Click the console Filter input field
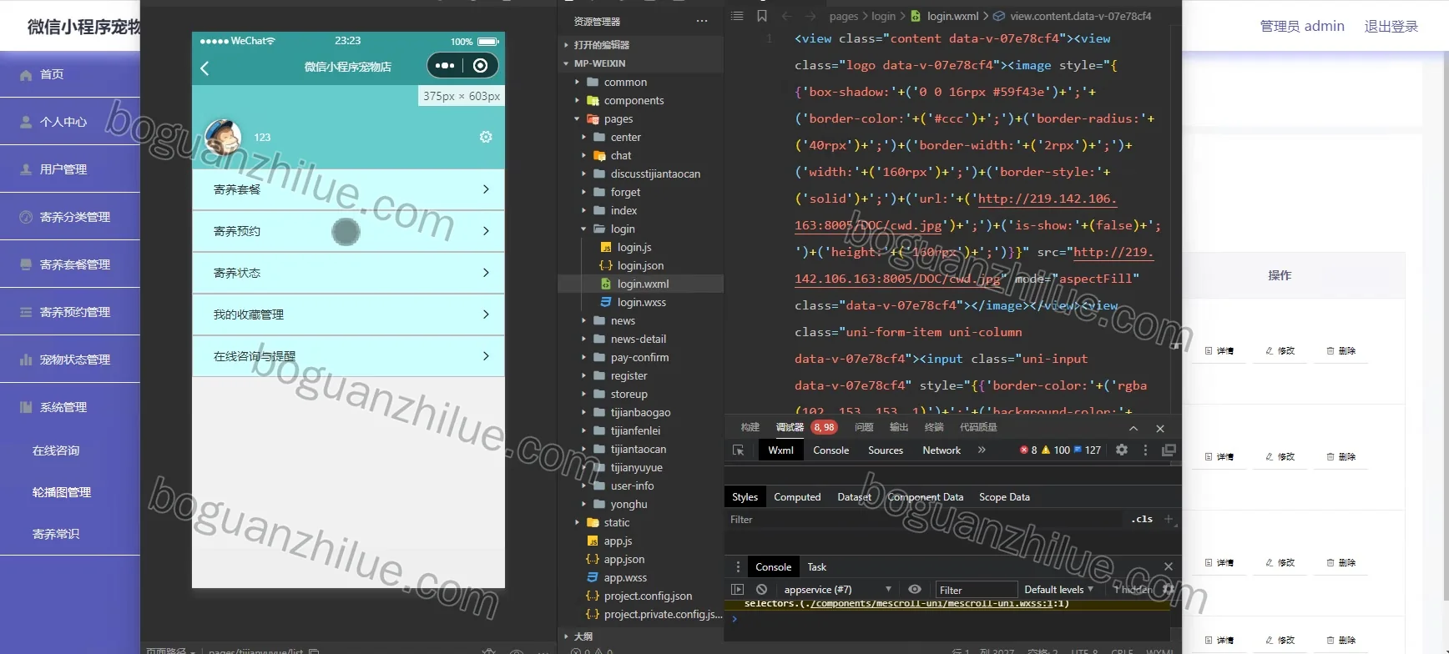 tap(975, 589)
